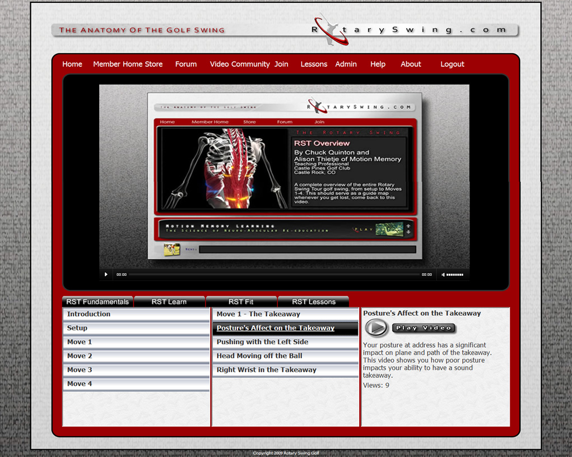The image size is (572, 457).
Task: Click the paragraph starting "Your posture at address"
Action: pyautogui.click(x=427, y=360)
